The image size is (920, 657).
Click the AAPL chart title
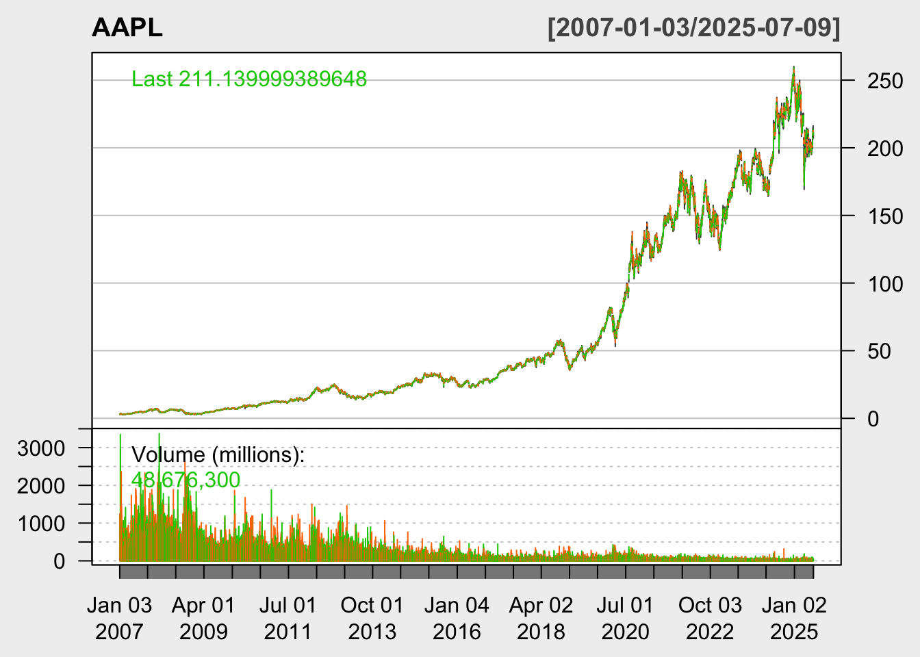[127, 28]
